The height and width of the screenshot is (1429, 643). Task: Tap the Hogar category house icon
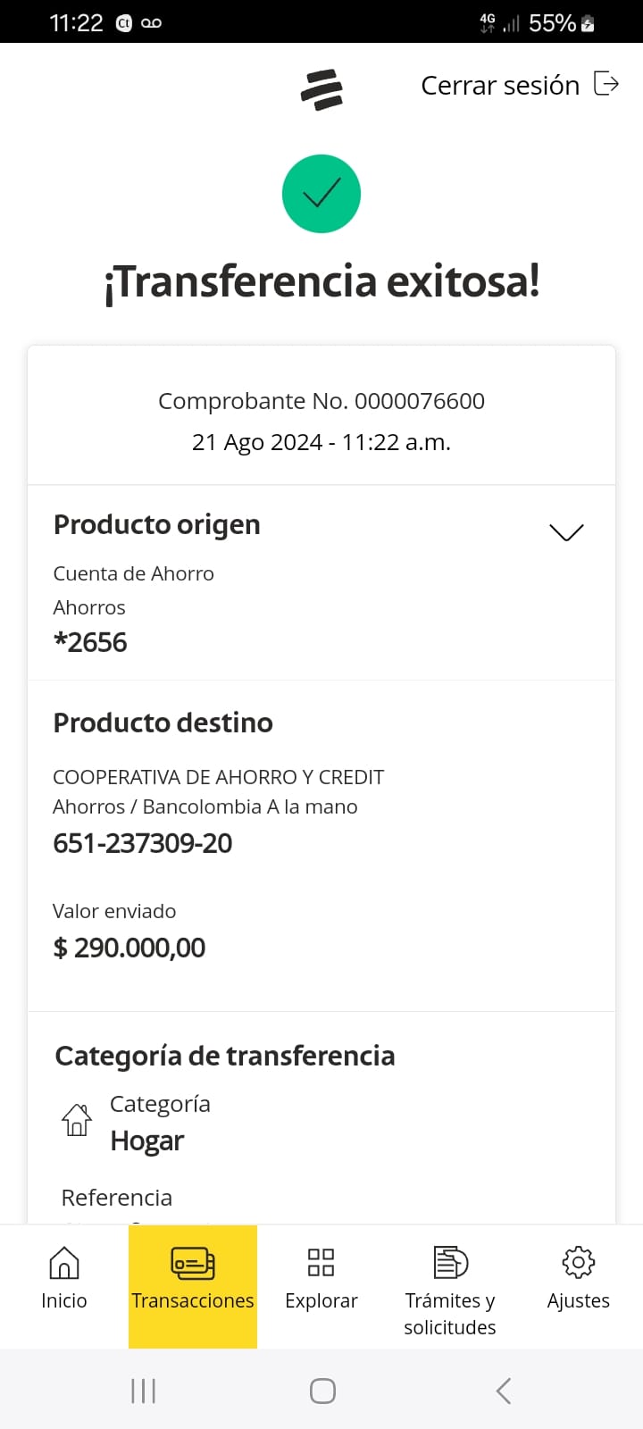pyautogui.click(x=77, y=1120)
